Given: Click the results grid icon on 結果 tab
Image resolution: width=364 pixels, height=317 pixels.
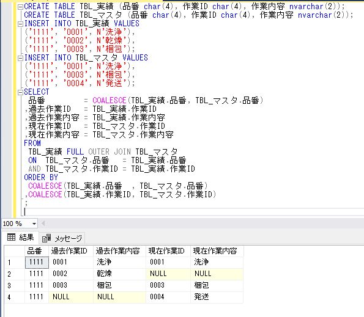Looking at the screenshot, I should tap(11, 237).
